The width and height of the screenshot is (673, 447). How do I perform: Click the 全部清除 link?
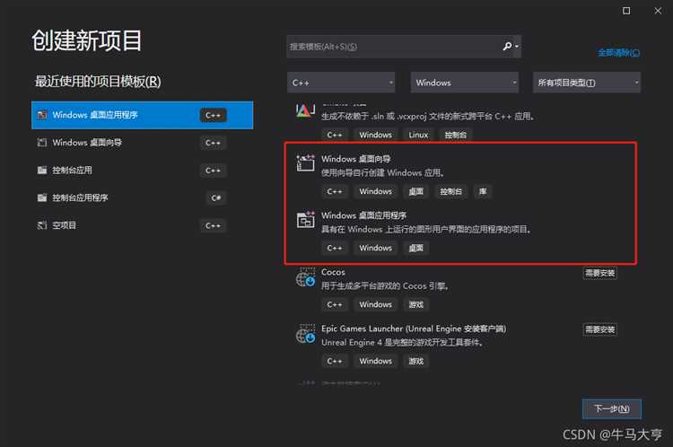[x=618, y=52]
